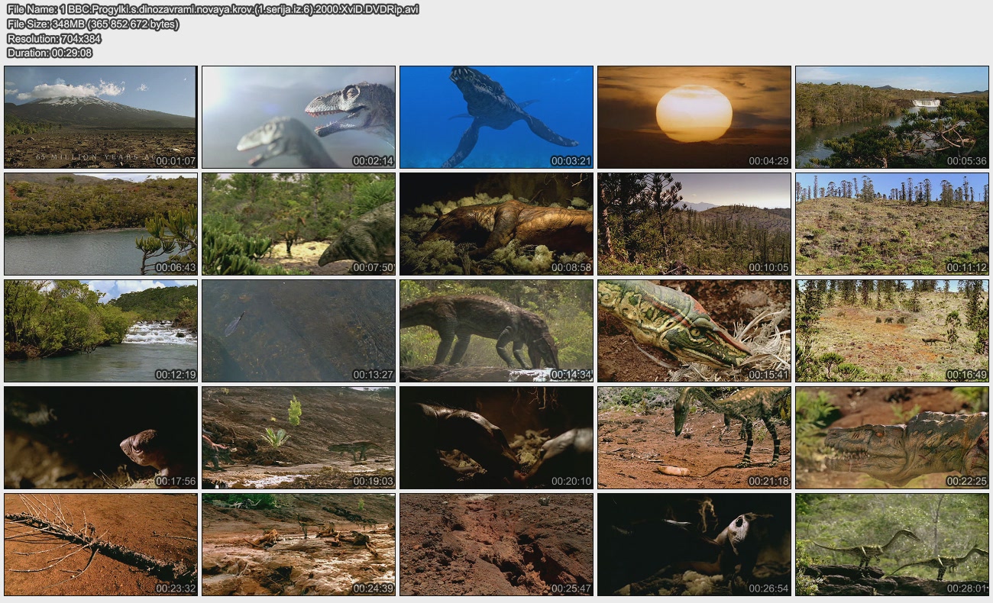Select the hillside with sparse trees at 00:11:12
This screenshot has width=993, height=603.
click(x=891, y=224)
